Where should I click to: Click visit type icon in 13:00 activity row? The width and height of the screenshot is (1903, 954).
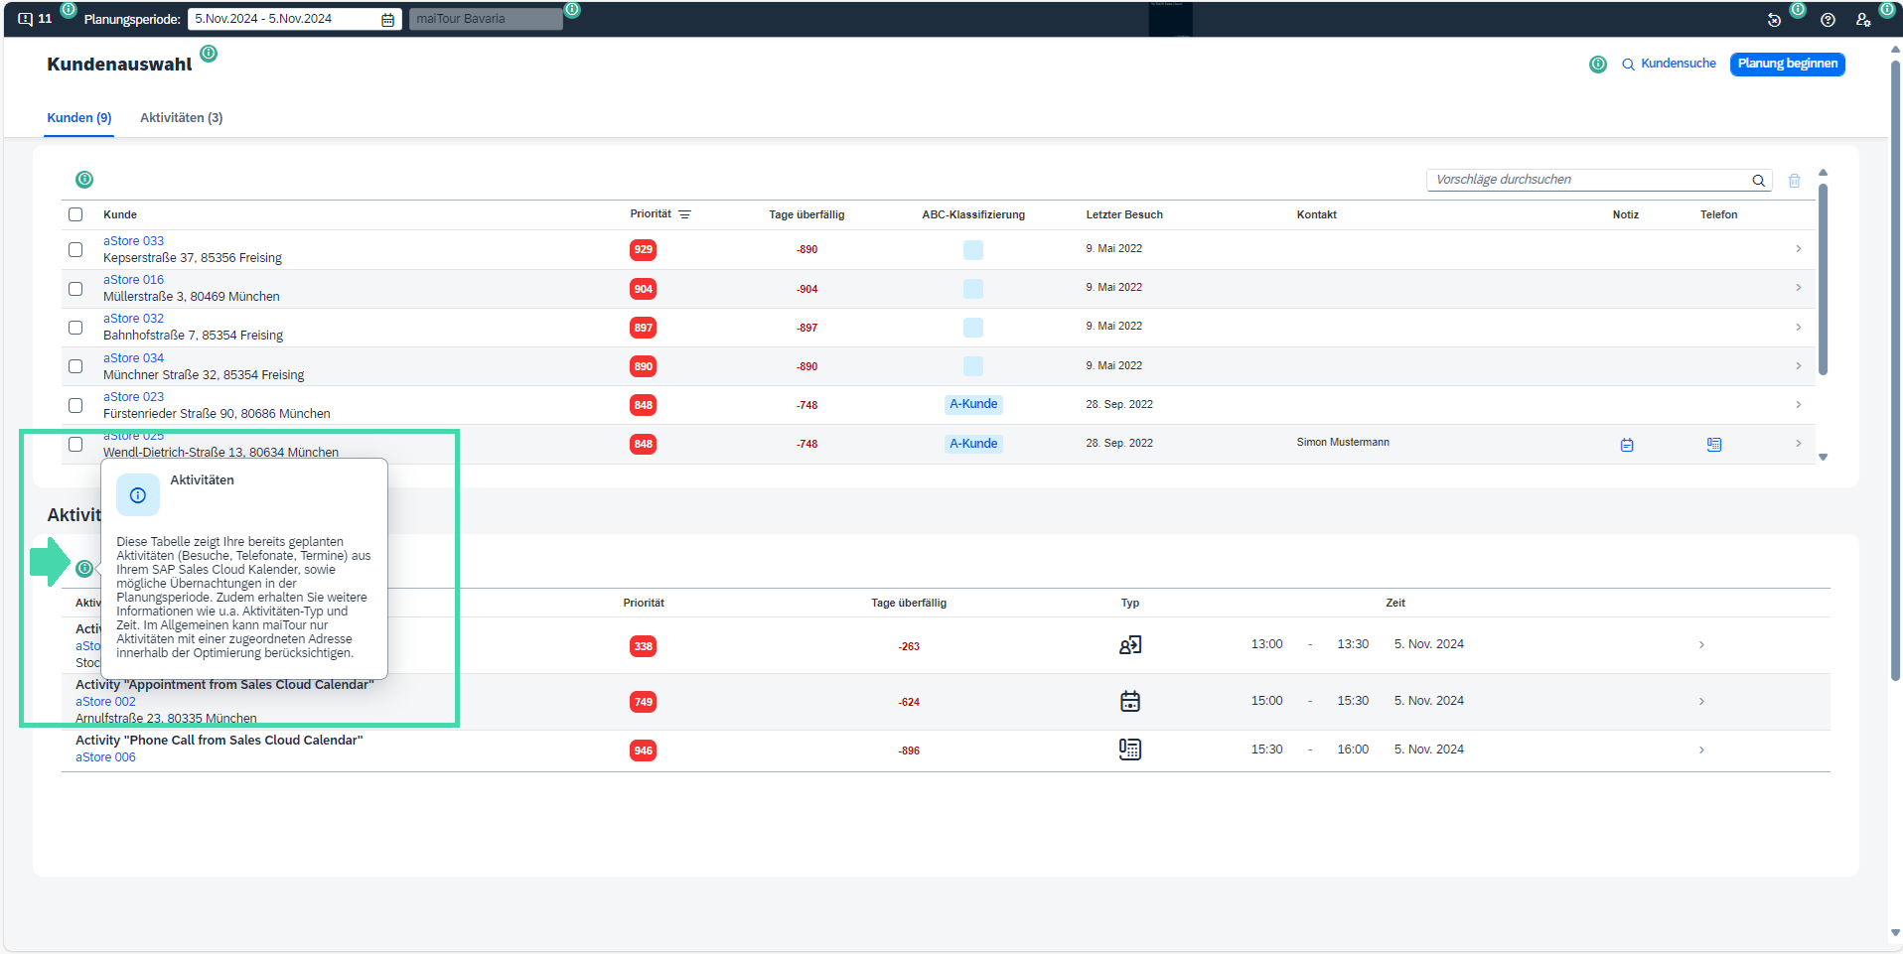click(1130, 645)
